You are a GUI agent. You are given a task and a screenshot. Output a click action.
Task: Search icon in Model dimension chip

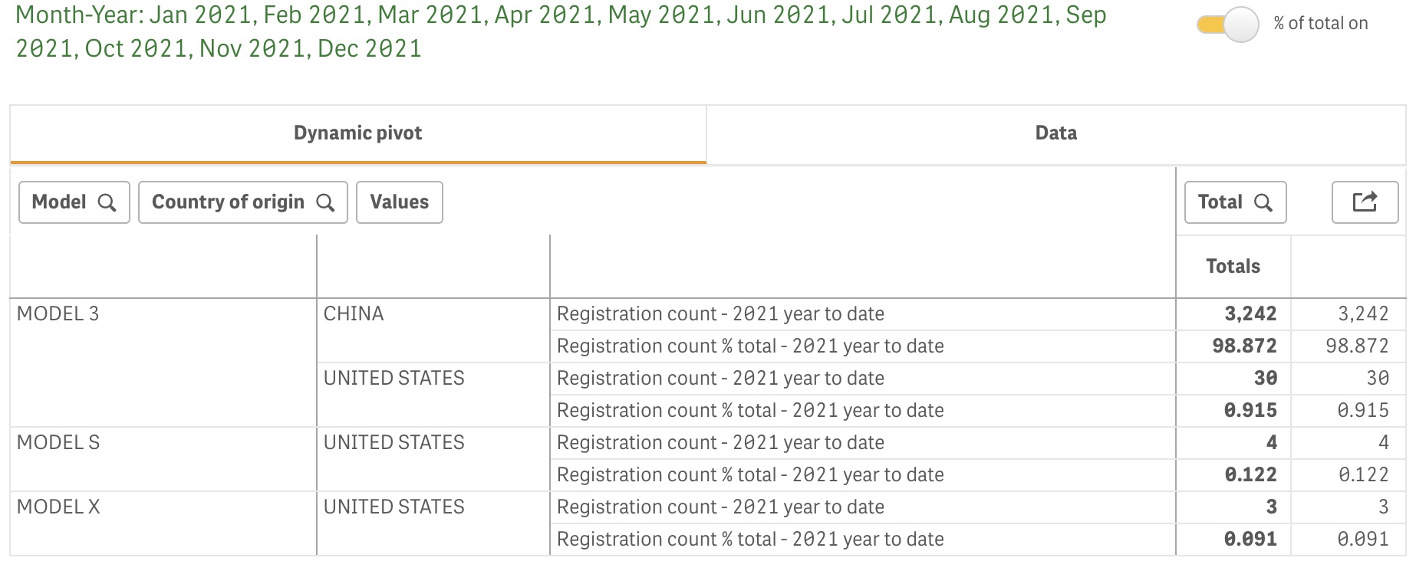(107, 202)
